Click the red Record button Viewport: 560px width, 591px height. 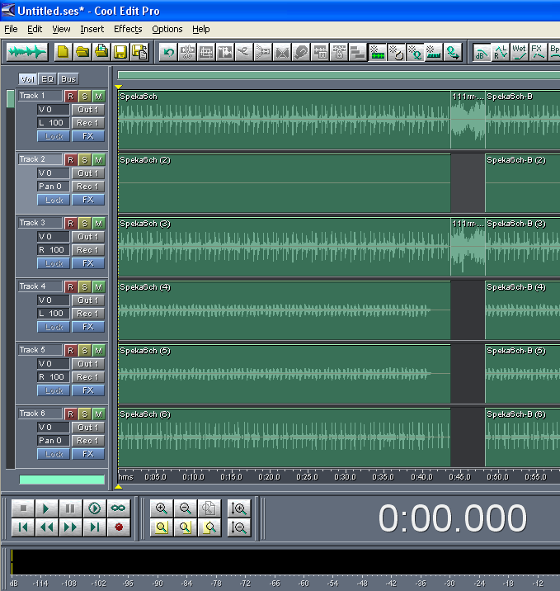(118, 527)
